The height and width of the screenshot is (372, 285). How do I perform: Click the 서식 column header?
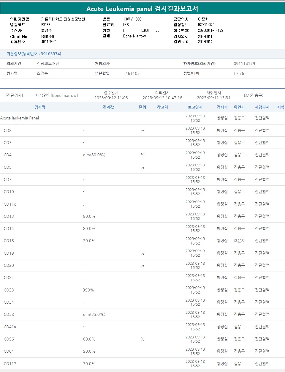[281, 107]
